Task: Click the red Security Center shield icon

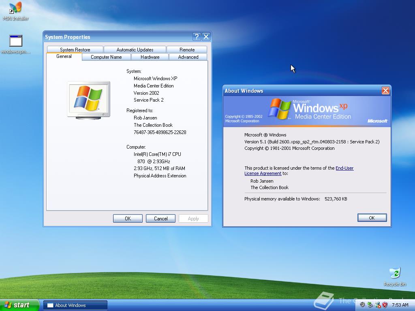Action: pos(385,305)
